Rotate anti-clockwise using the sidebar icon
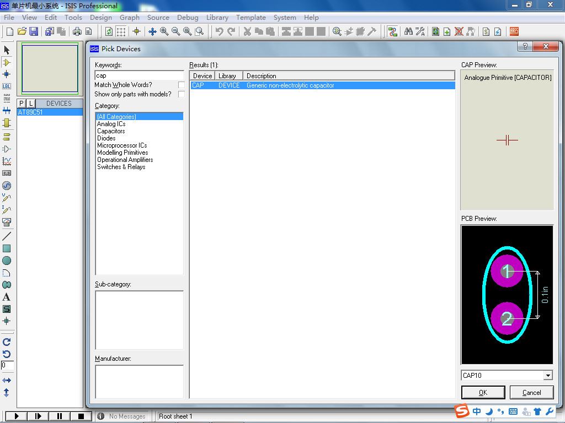The height and width of the screenshot is (423, 565). (x=7, y=354)
